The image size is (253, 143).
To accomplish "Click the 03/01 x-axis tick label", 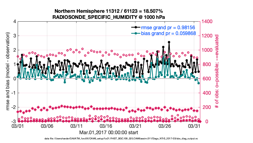I will coord(18,126).
